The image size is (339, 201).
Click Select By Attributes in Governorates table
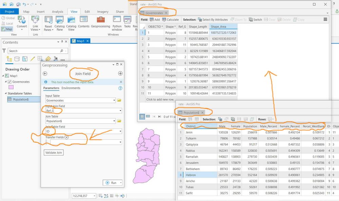pyautogui.click(x=213, y=19)
